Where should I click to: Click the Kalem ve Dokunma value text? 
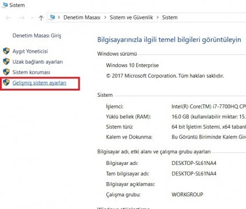tap(209, 137)
